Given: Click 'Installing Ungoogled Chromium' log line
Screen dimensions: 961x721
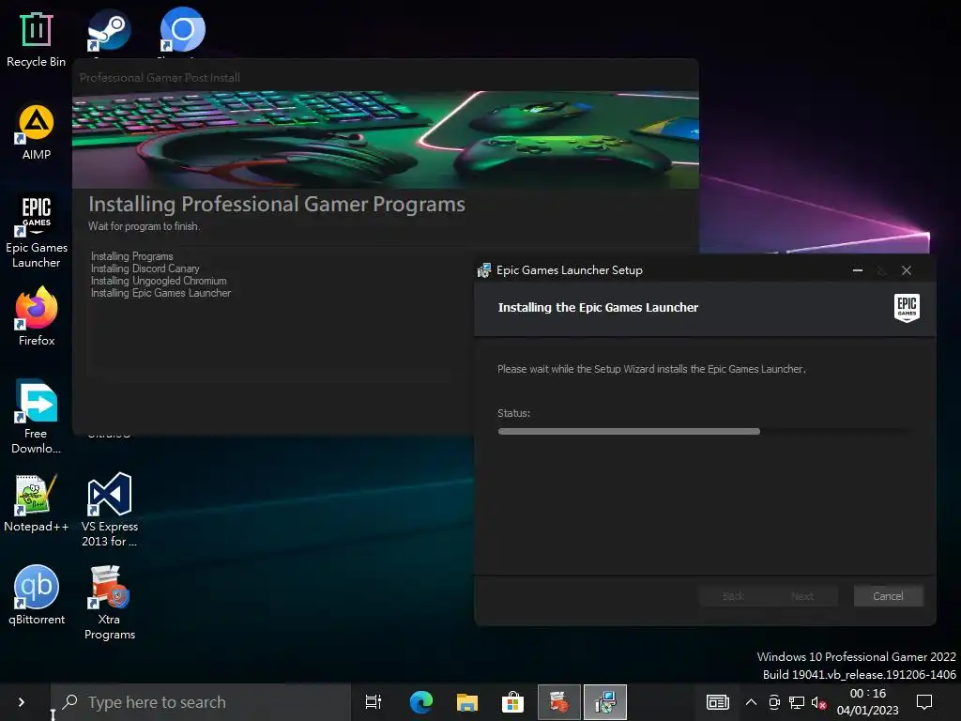Looking at the screenshot, I should tap(159, 281).
